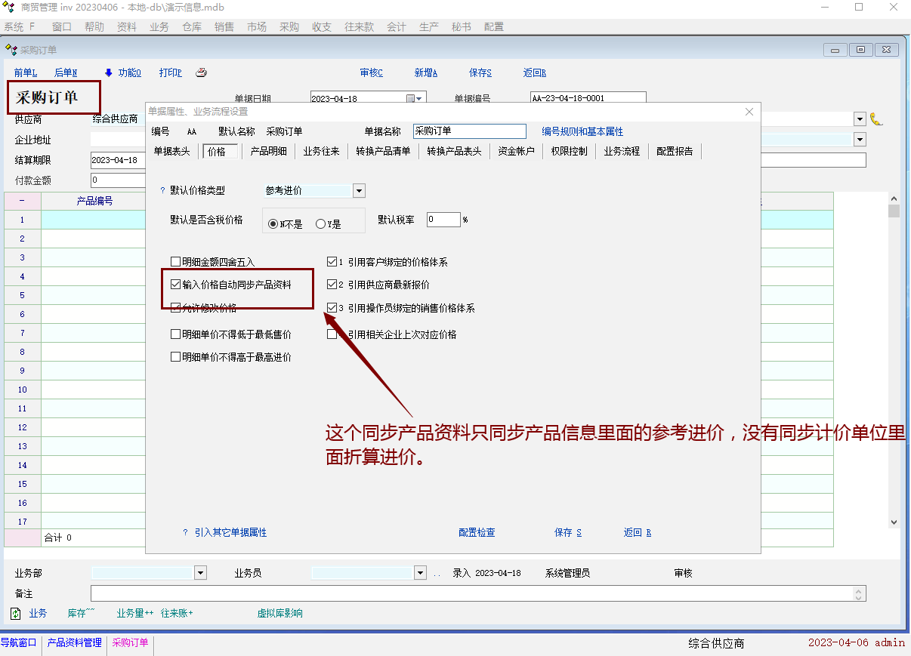
Task: Click into the 默认税率 input field
Action: 443,220
